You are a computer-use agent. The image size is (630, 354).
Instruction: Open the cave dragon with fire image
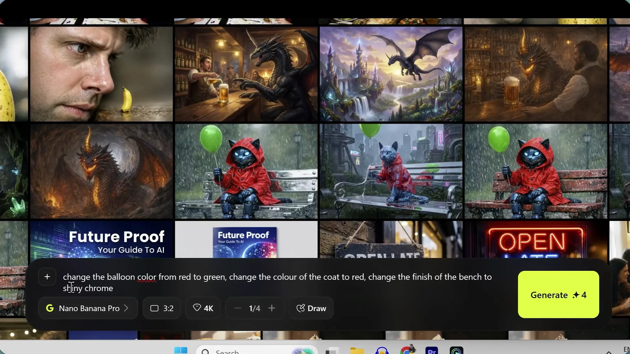(101, 171)
